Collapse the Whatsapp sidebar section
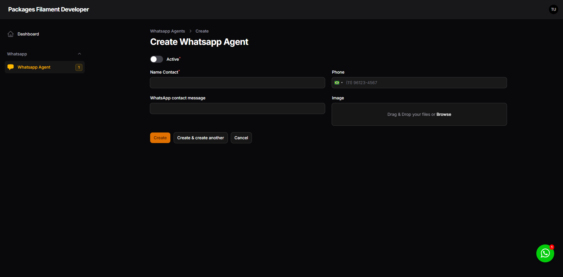563x277 pixels. pos(79,54)
